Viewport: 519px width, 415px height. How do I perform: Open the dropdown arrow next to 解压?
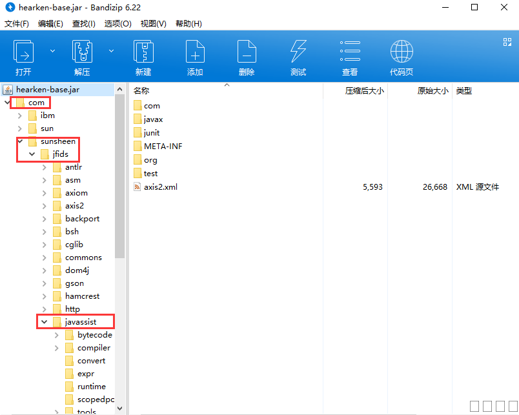(x=111, y=50)
